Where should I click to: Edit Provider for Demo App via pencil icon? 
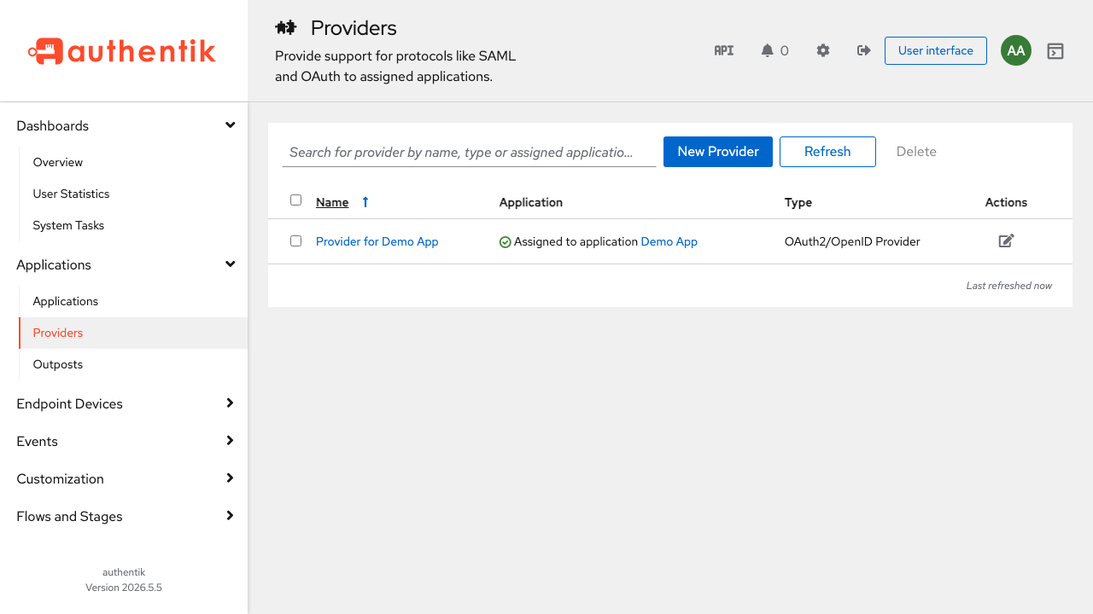1006,241
